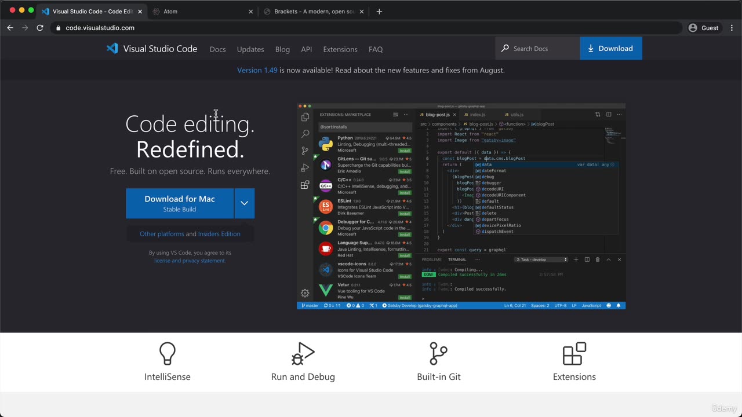The width and height of the screenshot is (742, 417).
Task: Open the Guest profile menu
Action: 704,28
